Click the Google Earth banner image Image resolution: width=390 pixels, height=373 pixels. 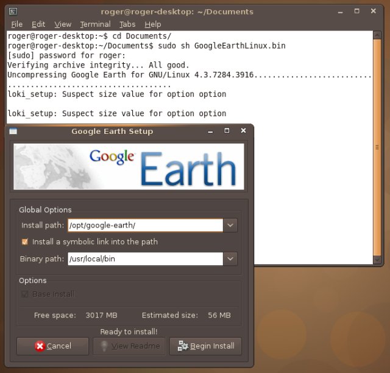(x=129, y=167)
